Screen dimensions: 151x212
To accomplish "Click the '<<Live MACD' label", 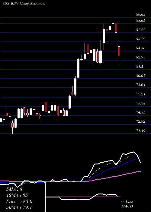I will (127, 204).
